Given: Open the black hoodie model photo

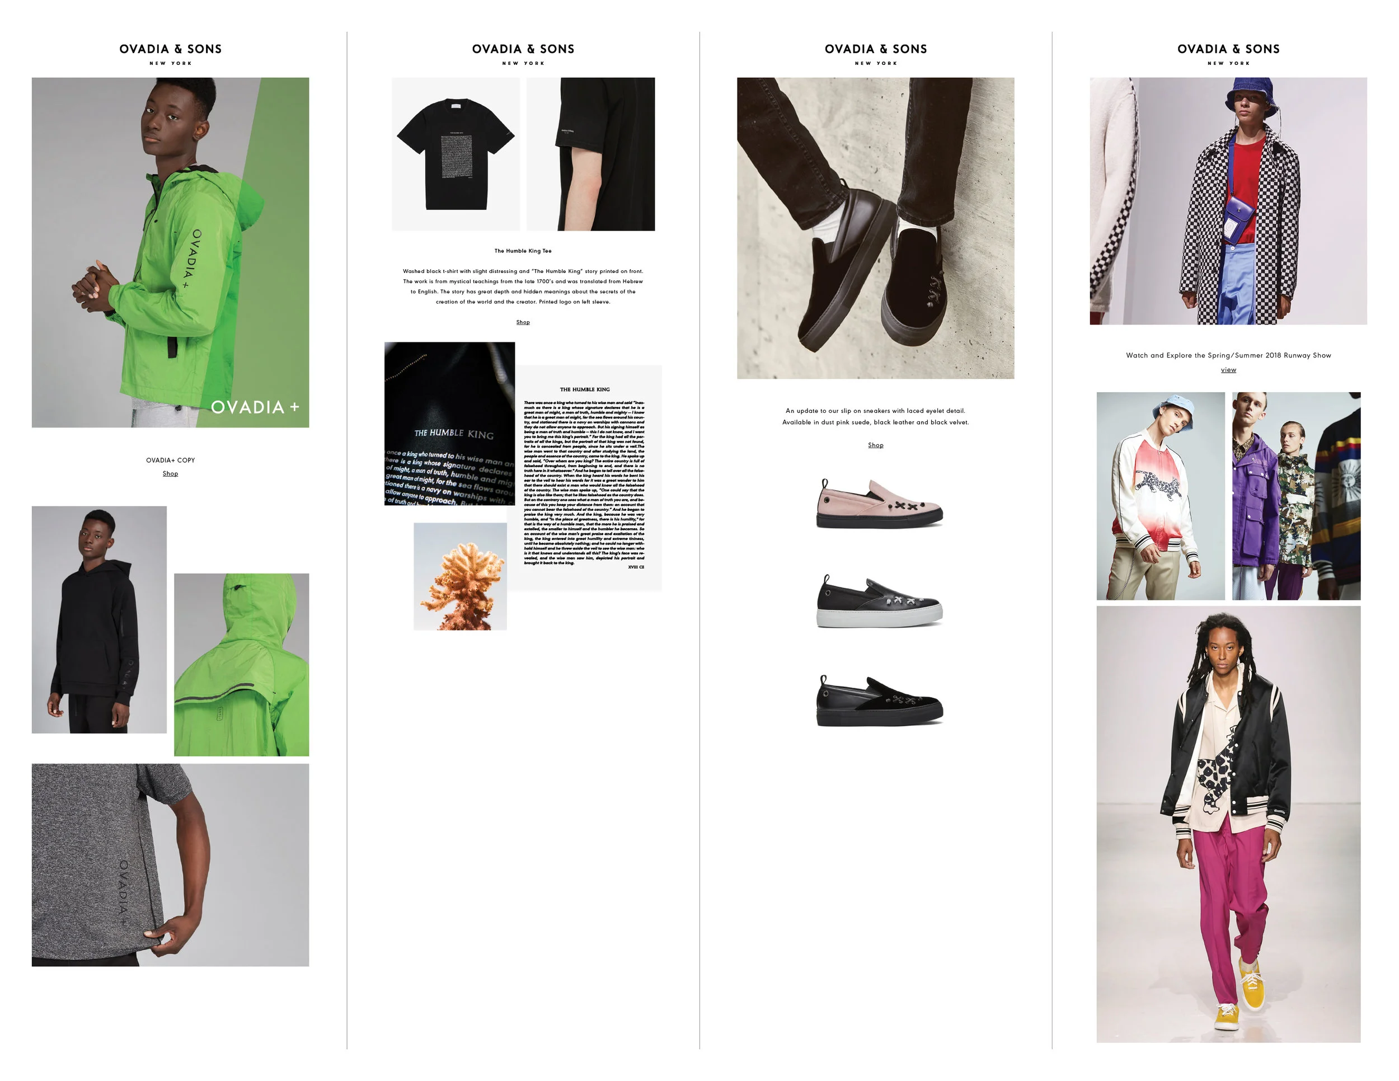Looking at the screenshot, I should (99, 619).
